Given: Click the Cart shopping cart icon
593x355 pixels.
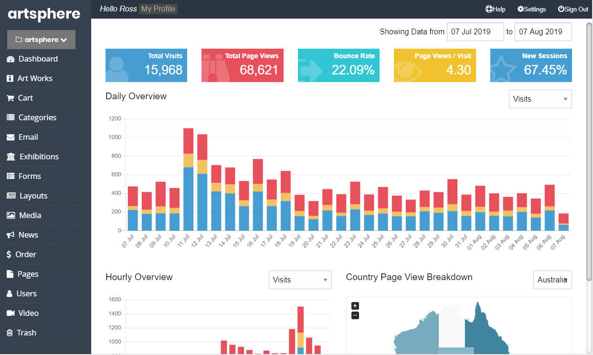Looking at the screenshot, I should pos(10,98).
